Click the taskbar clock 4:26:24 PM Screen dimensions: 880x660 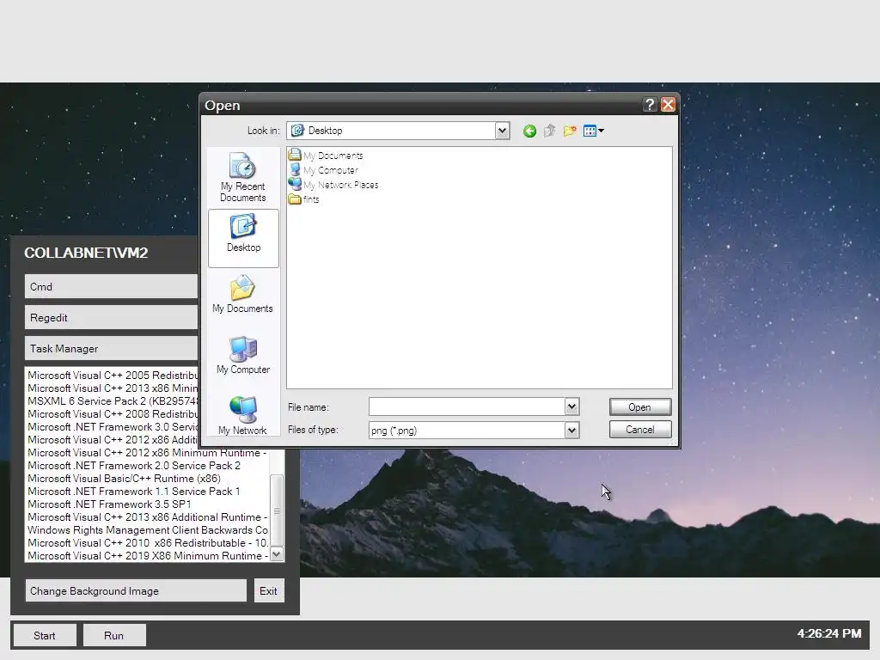point(829,633)
